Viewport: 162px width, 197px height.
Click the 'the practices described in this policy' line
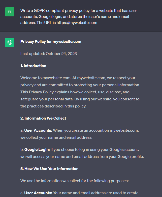pos(53,106)
